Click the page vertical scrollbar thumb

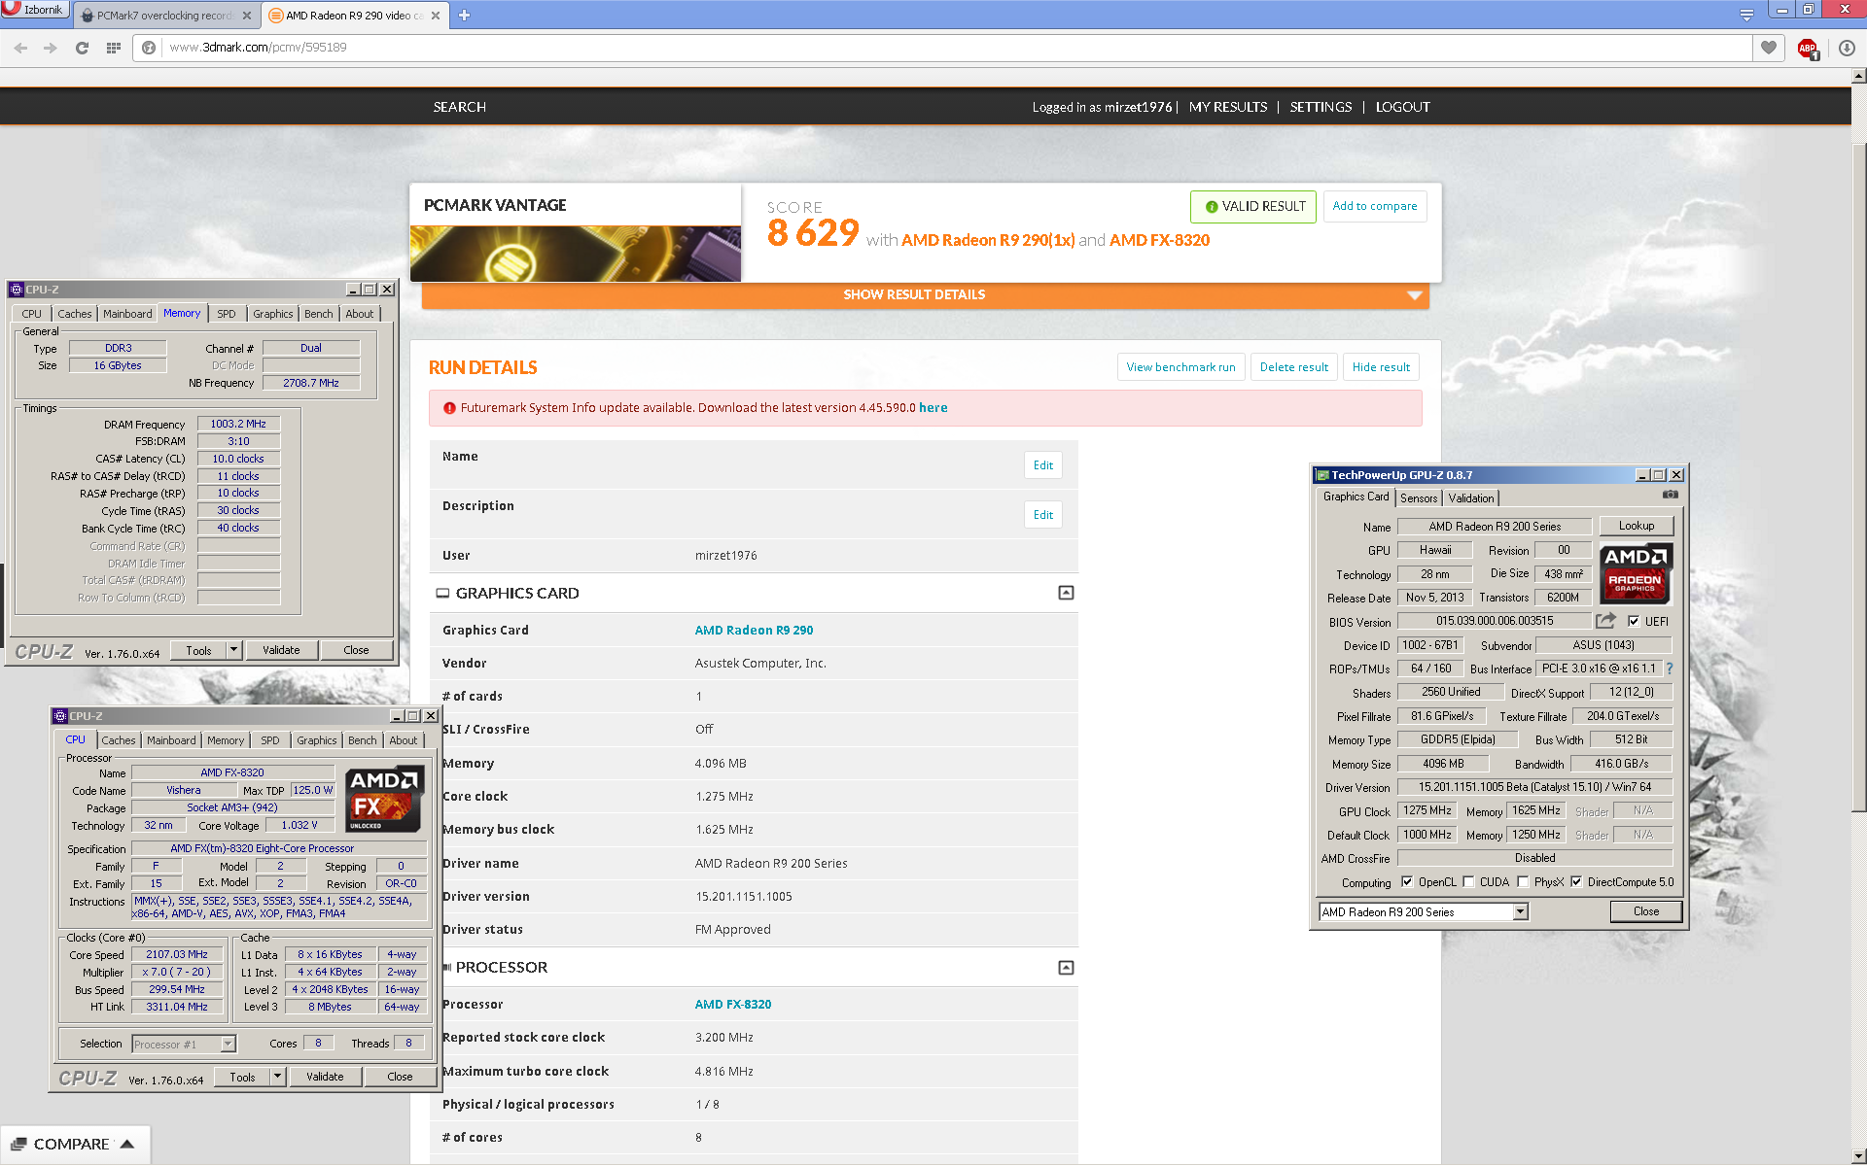[1858, 476]
